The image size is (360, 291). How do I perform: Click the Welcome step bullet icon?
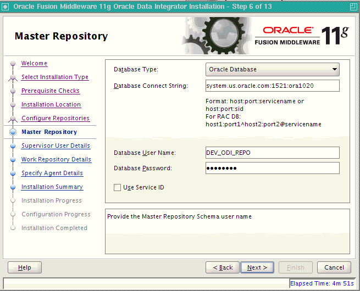click(13, 63)
